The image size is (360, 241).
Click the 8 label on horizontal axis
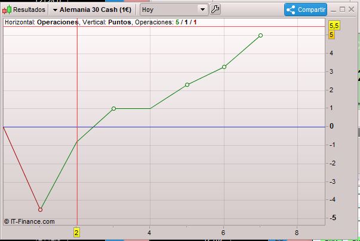click(x=297, y=233)
